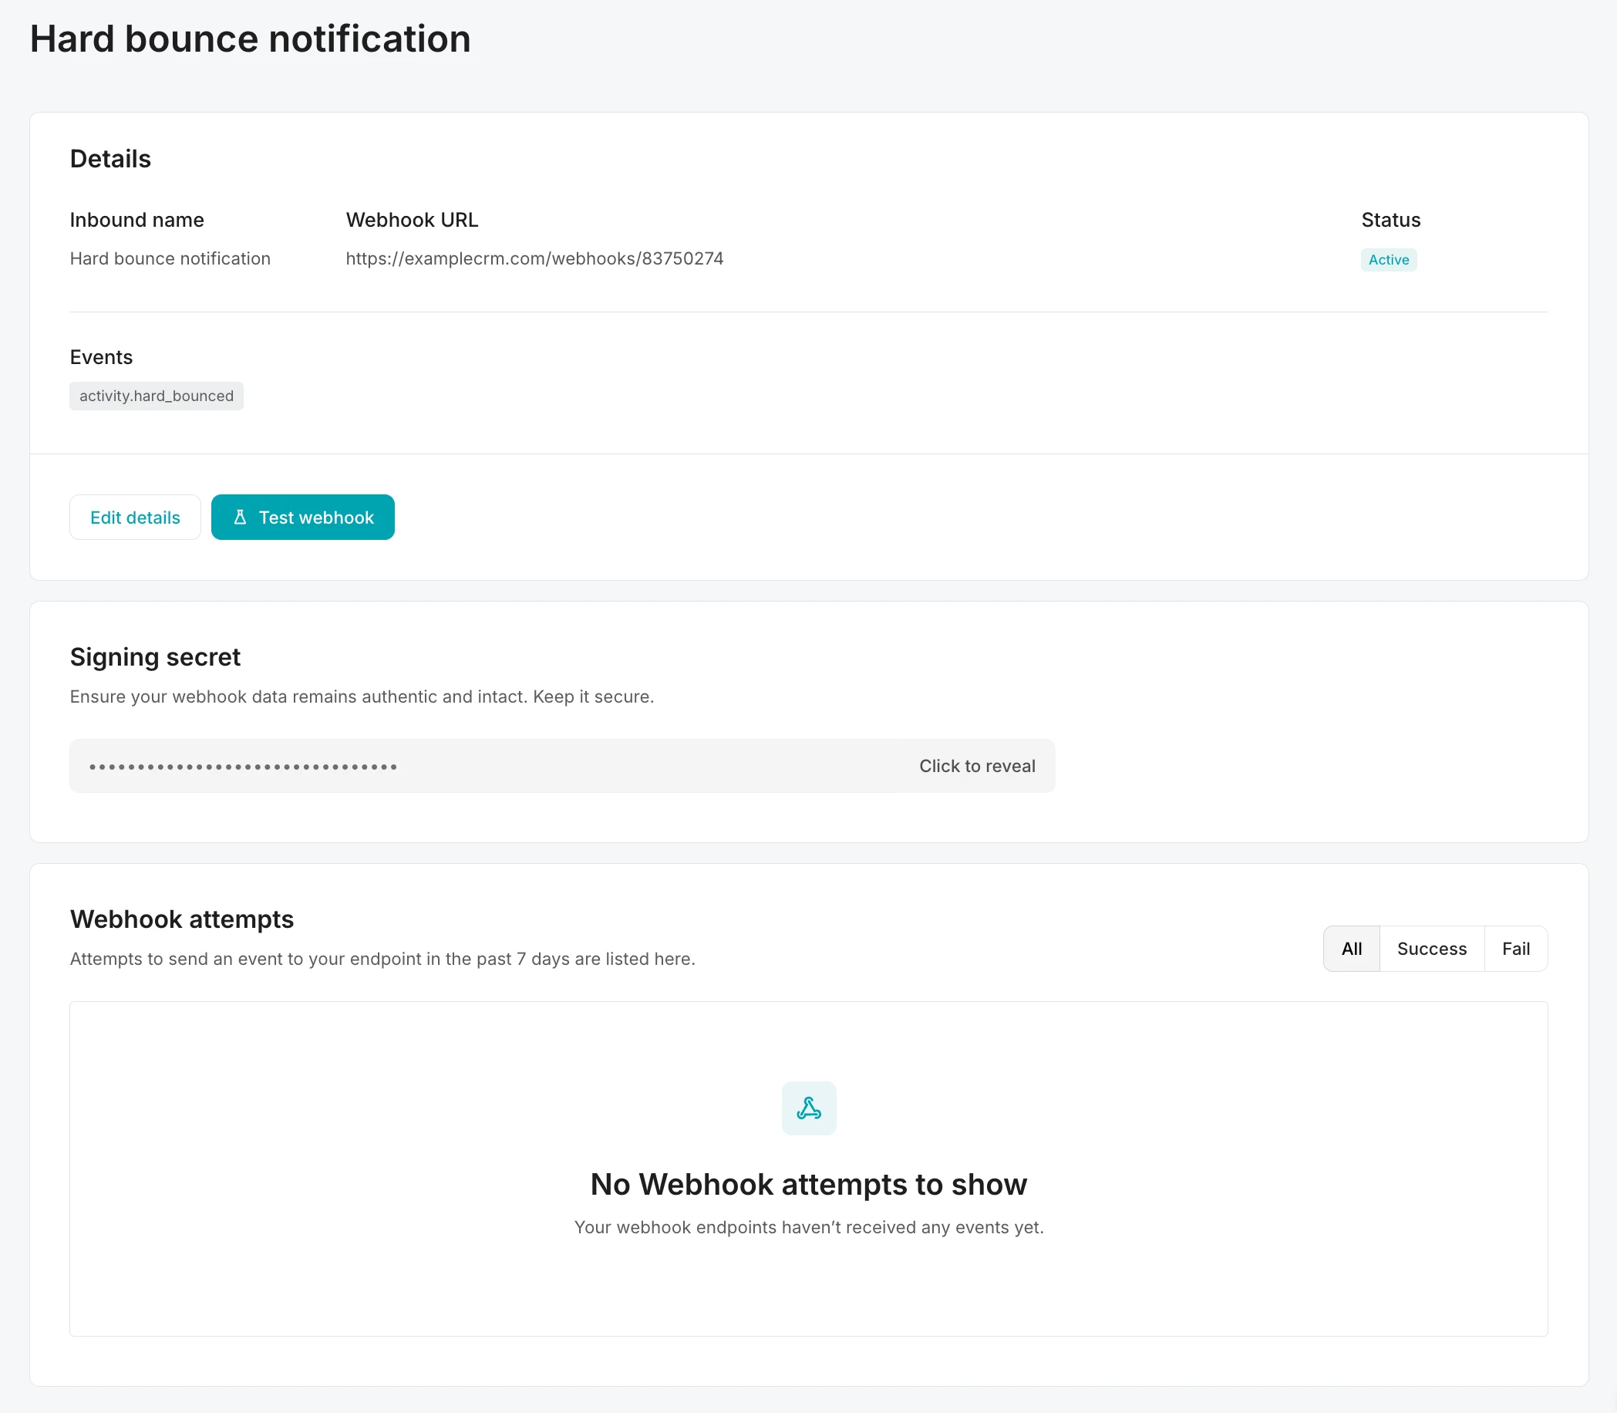
Task: Click the Events label
Action: point(101,357)
